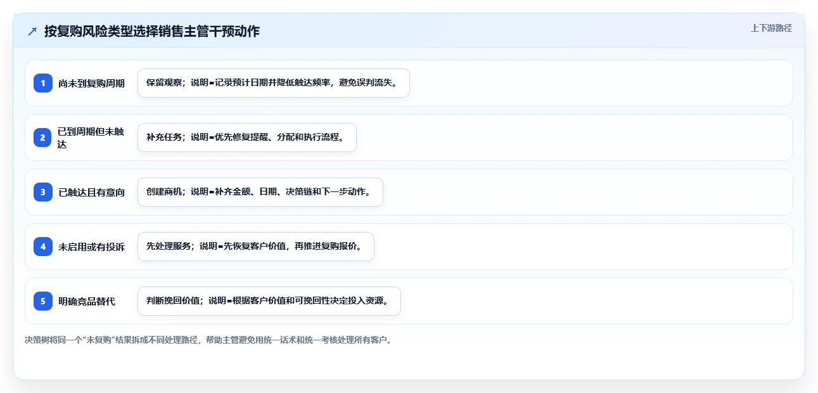Select step number badge 4
Screen dimensions: 818x393
[x=43, y=247]
